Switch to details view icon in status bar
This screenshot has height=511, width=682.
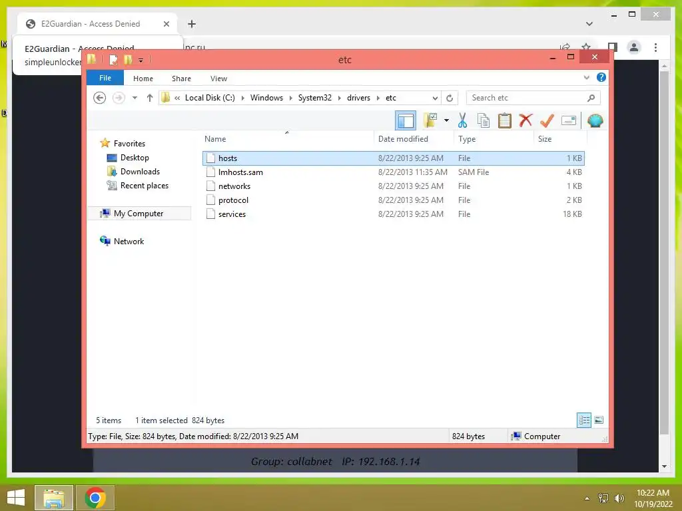tap(583, 421)
